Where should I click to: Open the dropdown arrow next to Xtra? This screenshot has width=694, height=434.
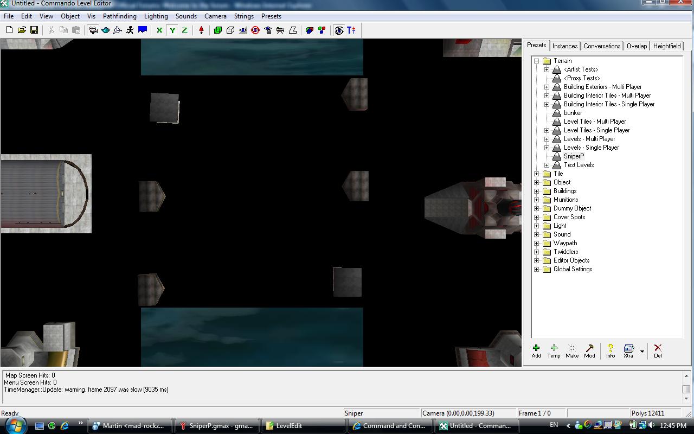point(642,351)
